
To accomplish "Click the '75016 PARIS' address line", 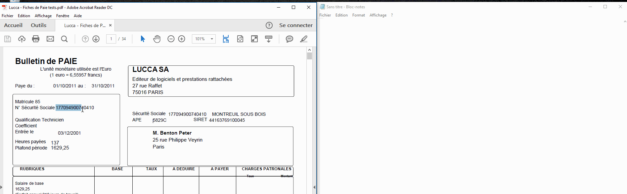I will 148,92.
